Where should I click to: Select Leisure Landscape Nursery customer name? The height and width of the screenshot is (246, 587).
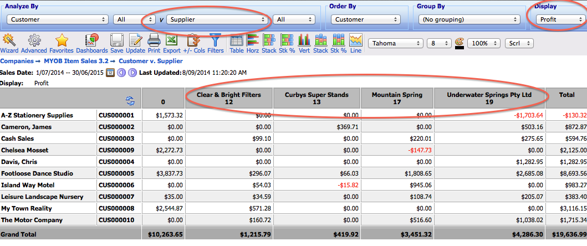coord(42,197)
